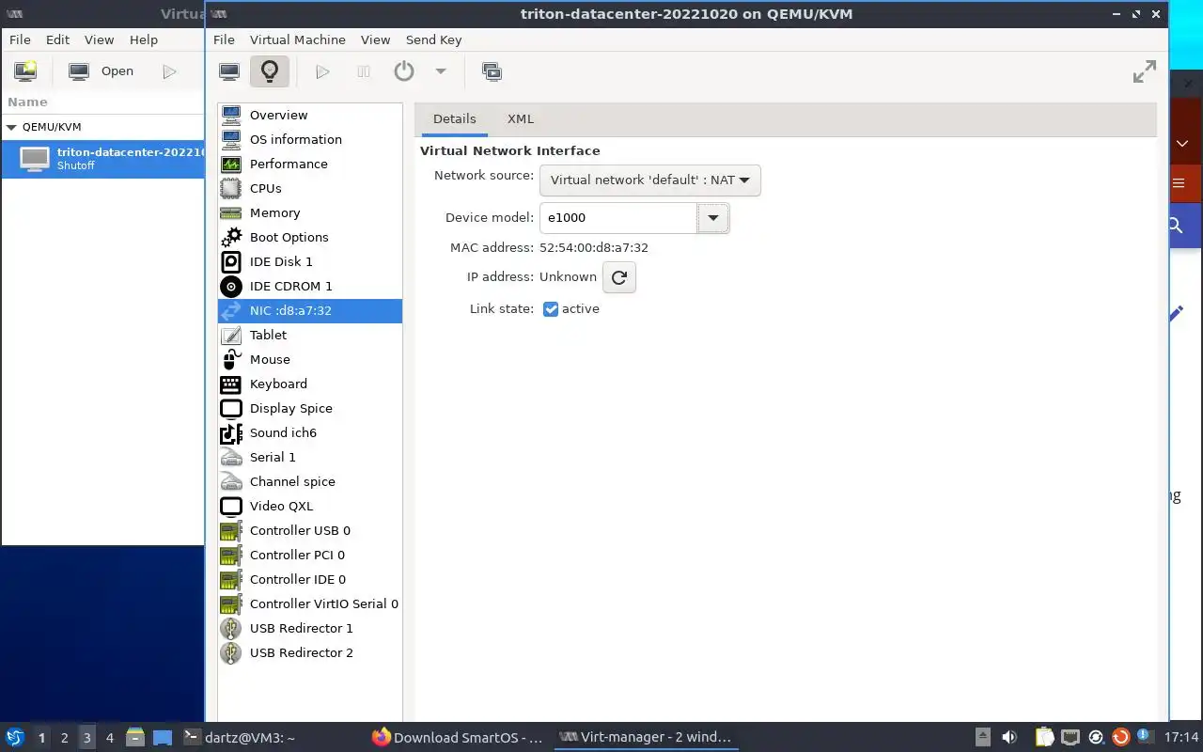This screenshot has height=752, width=1203.
Task: Switch to Details tab
Action: tap(454, 118)
